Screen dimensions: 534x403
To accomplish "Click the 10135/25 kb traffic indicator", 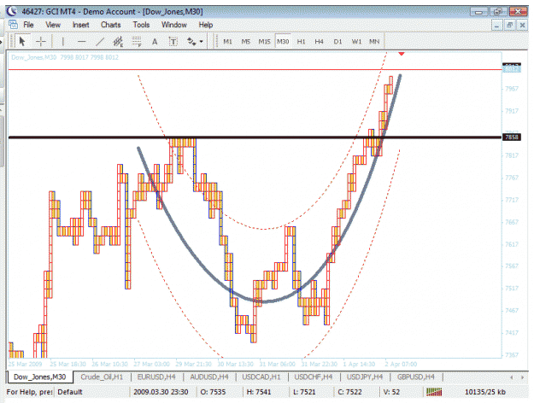I will (485, 392).
